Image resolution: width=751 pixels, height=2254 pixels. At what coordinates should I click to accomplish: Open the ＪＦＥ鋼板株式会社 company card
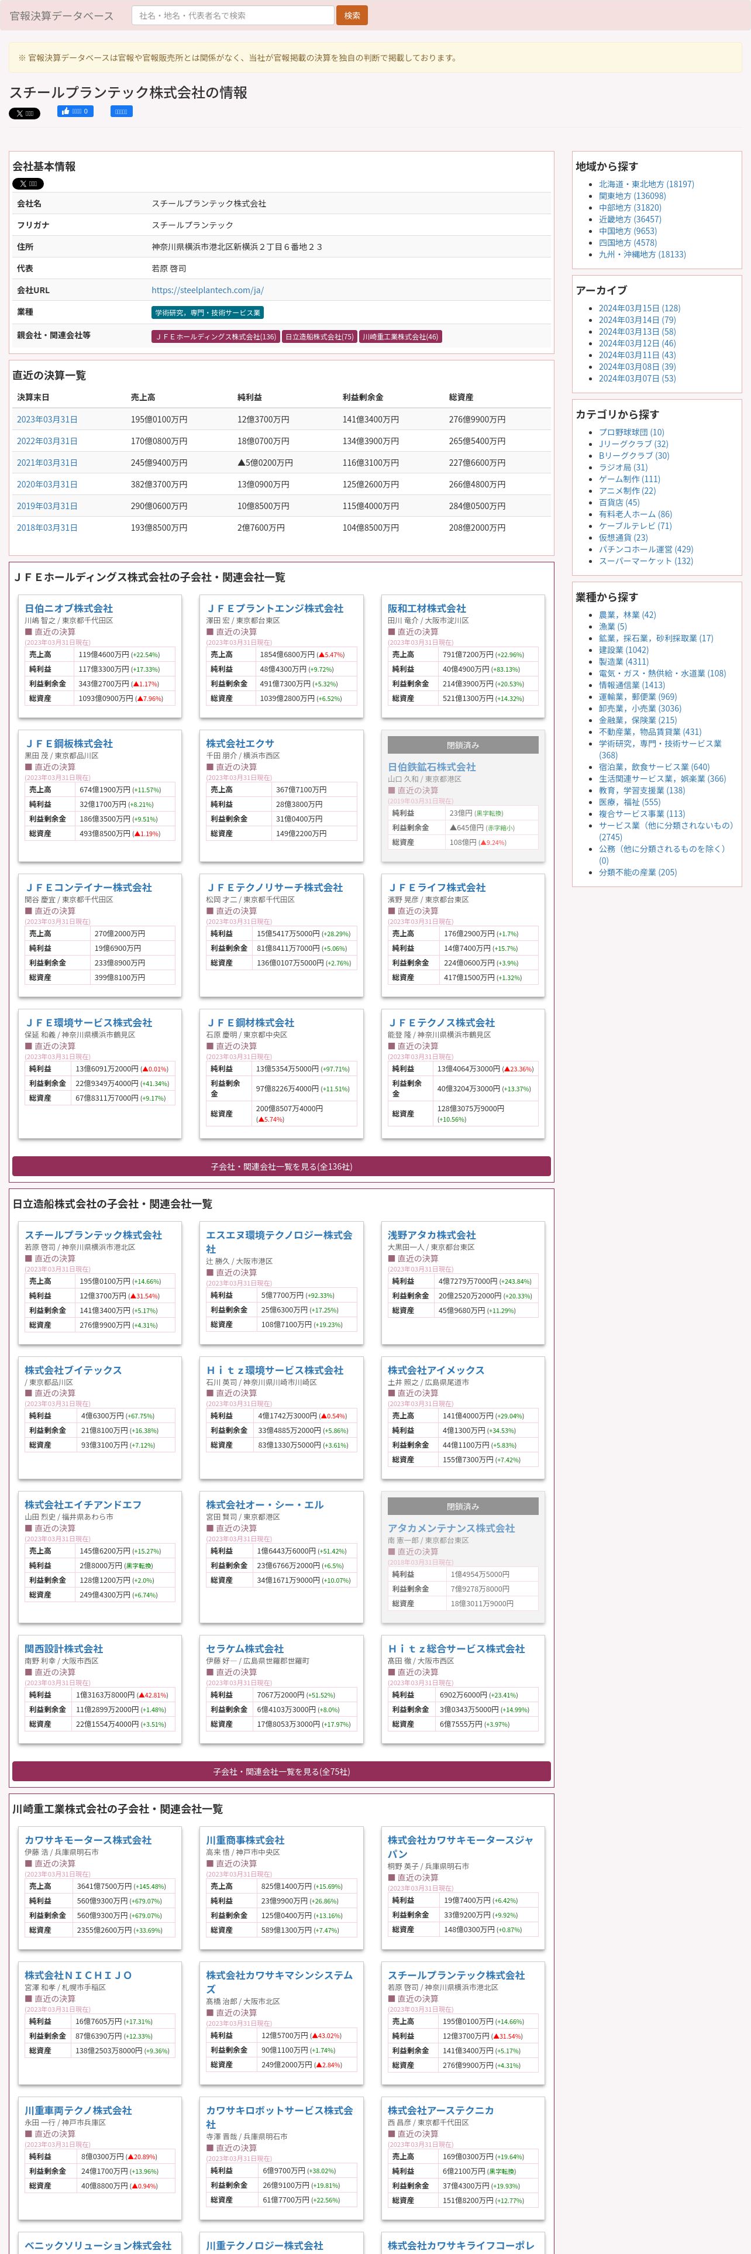(x=68, y=744)
